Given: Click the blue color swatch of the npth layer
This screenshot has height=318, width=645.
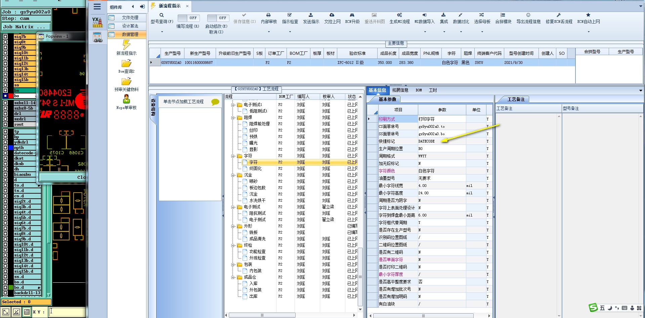Looking at the screenshot, I should pos(11,148).
